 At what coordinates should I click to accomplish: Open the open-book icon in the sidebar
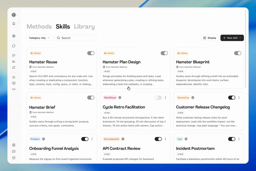tap(14, 83)
